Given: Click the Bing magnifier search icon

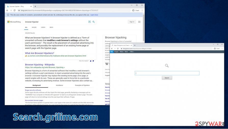Looking at the screenshot, I should tap(94, 22).
